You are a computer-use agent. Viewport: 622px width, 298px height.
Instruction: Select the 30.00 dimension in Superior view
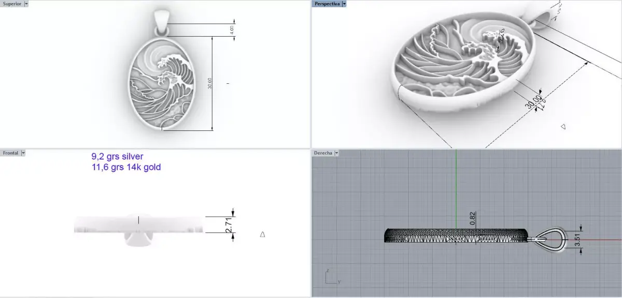(x=210, y=83)
